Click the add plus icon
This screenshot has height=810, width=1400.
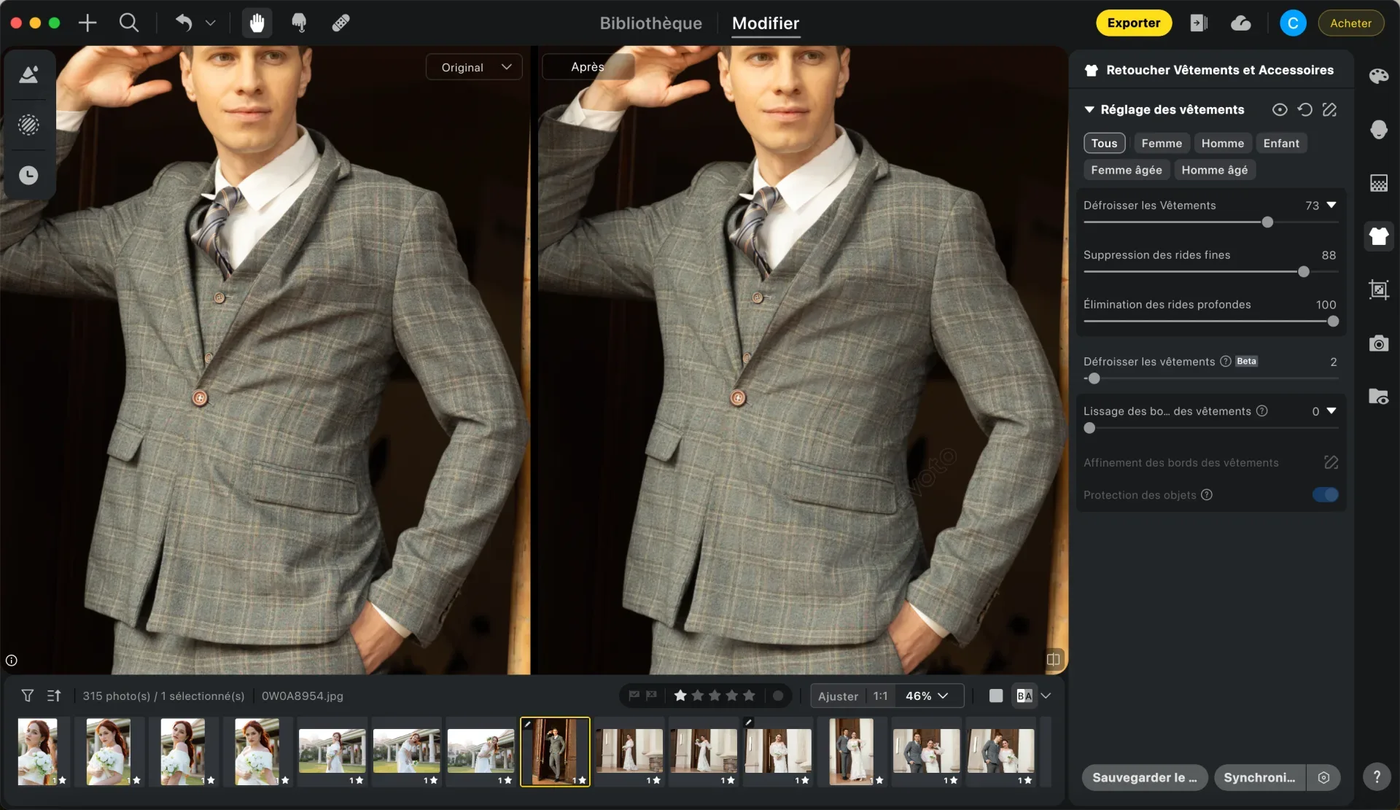pos(87,23)
